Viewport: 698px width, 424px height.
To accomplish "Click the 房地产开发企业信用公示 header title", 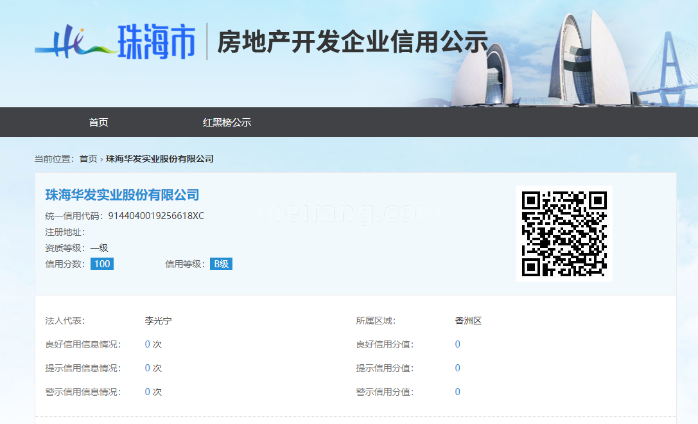I will tap(353, 42).
